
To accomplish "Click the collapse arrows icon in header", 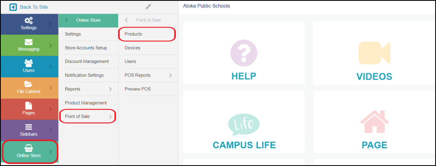I will [149, 7].
